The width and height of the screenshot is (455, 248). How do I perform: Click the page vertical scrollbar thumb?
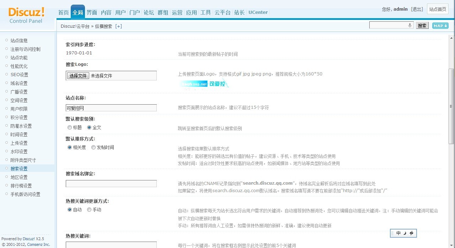click(x=451, y=106)
